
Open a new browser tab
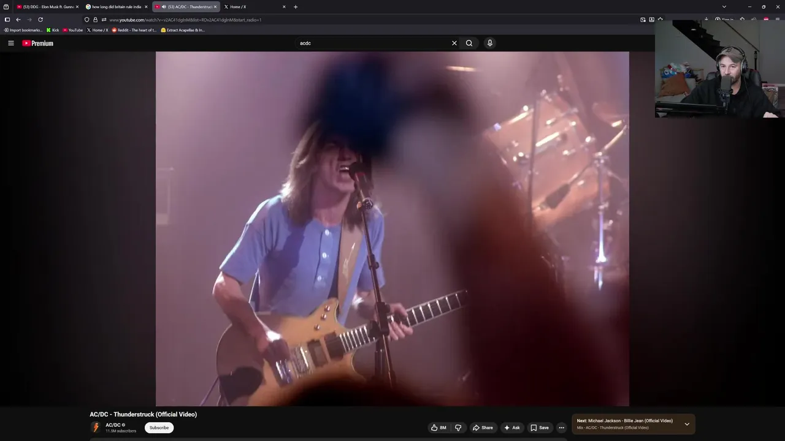[296, 7]
